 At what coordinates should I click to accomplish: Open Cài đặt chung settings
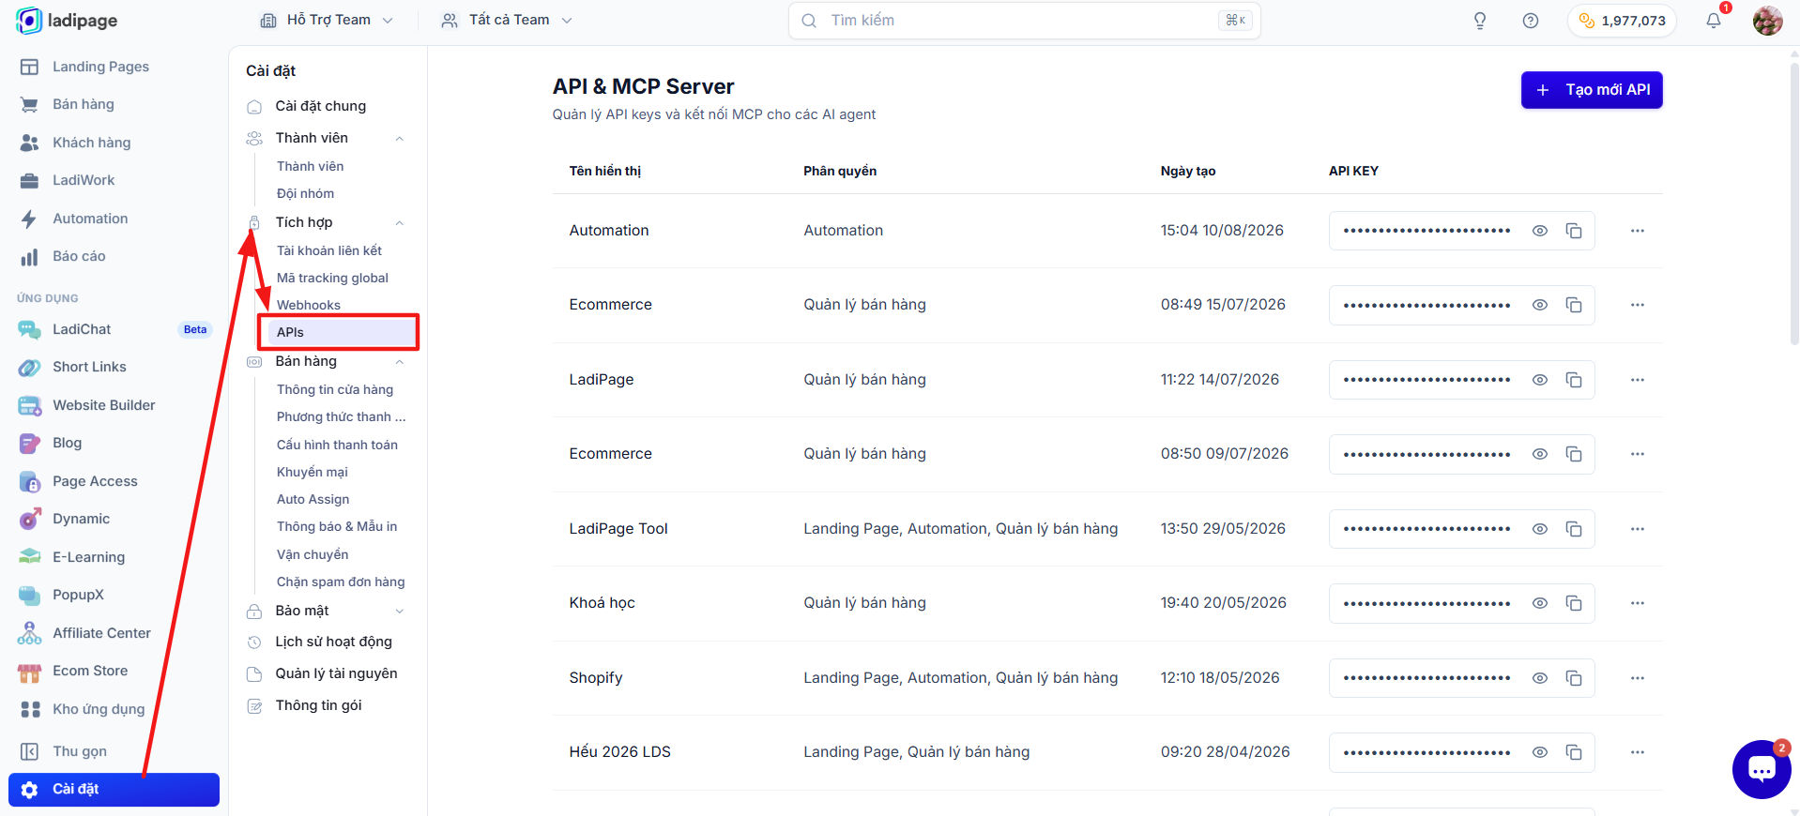tap(320, 106)
